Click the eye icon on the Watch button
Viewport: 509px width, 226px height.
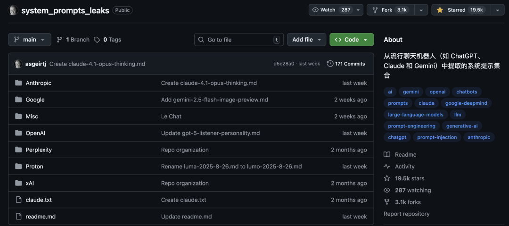click(x=315, y=10)
